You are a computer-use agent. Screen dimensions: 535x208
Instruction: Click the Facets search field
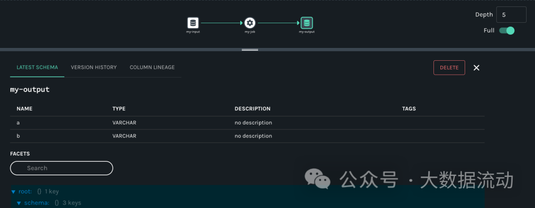61,168
